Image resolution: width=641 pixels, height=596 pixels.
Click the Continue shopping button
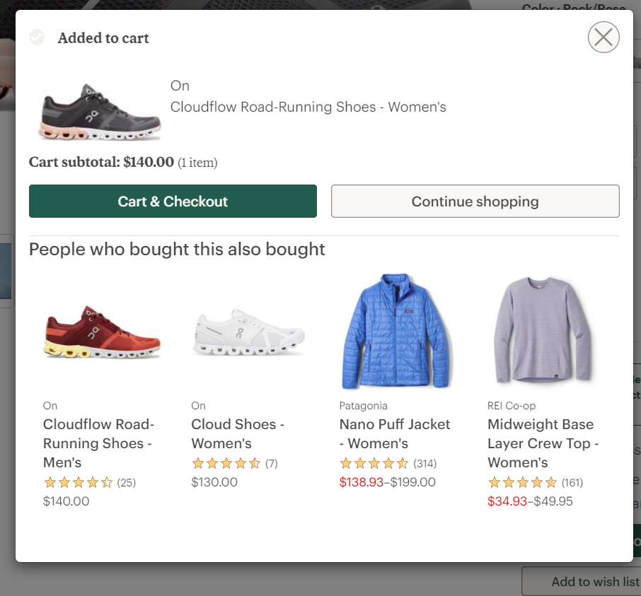pyautogui.click(x=475, y=201)
